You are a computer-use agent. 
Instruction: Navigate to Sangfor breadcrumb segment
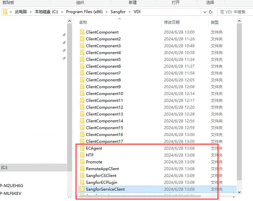point(118,12)
